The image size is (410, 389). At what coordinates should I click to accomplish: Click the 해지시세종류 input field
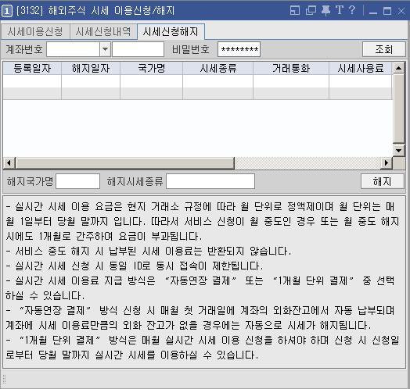pos(210,181)
